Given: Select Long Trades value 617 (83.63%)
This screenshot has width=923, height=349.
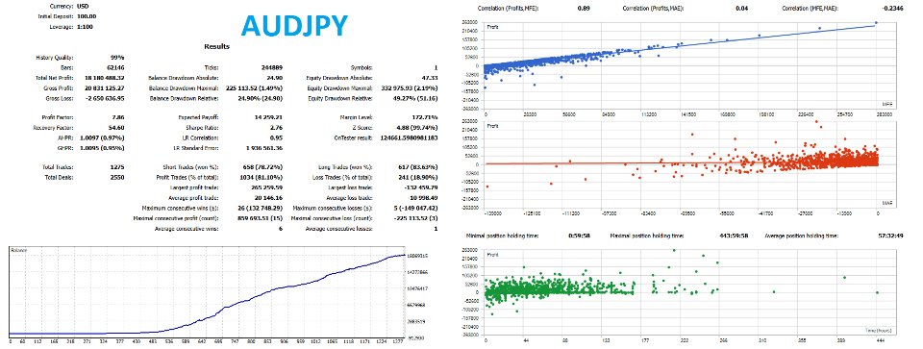Looking at the screenshot, I should pyautogui.click(x=418, y=167).
